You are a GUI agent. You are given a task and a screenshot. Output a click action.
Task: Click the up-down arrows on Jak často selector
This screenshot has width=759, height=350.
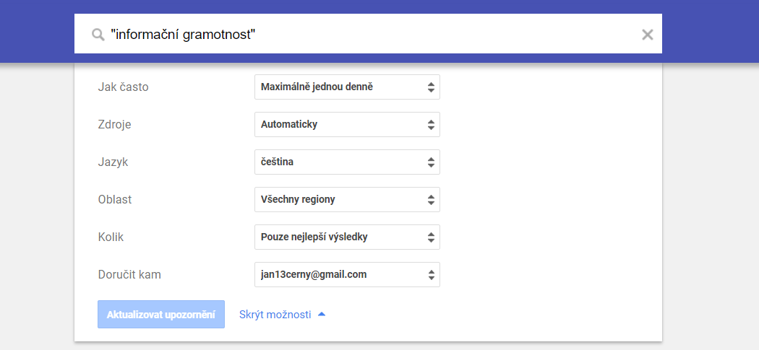pos(431,87)
